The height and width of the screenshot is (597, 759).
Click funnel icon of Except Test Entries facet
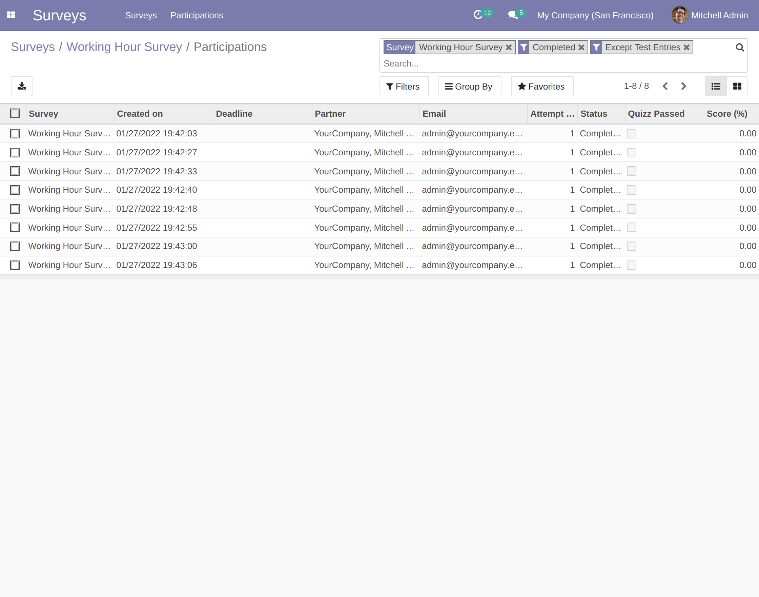point(596,47)
